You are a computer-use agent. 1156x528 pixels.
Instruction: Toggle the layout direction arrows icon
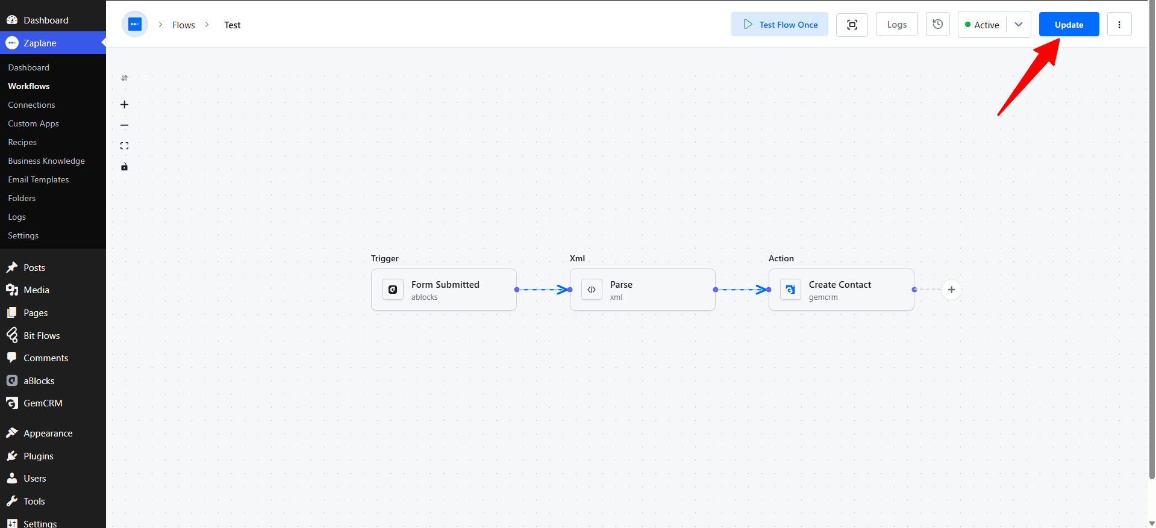125,78
